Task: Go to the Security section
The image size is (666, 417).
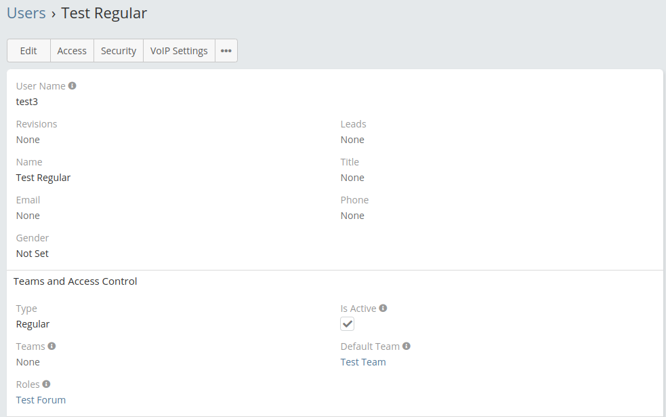Action: click(119, 51)
